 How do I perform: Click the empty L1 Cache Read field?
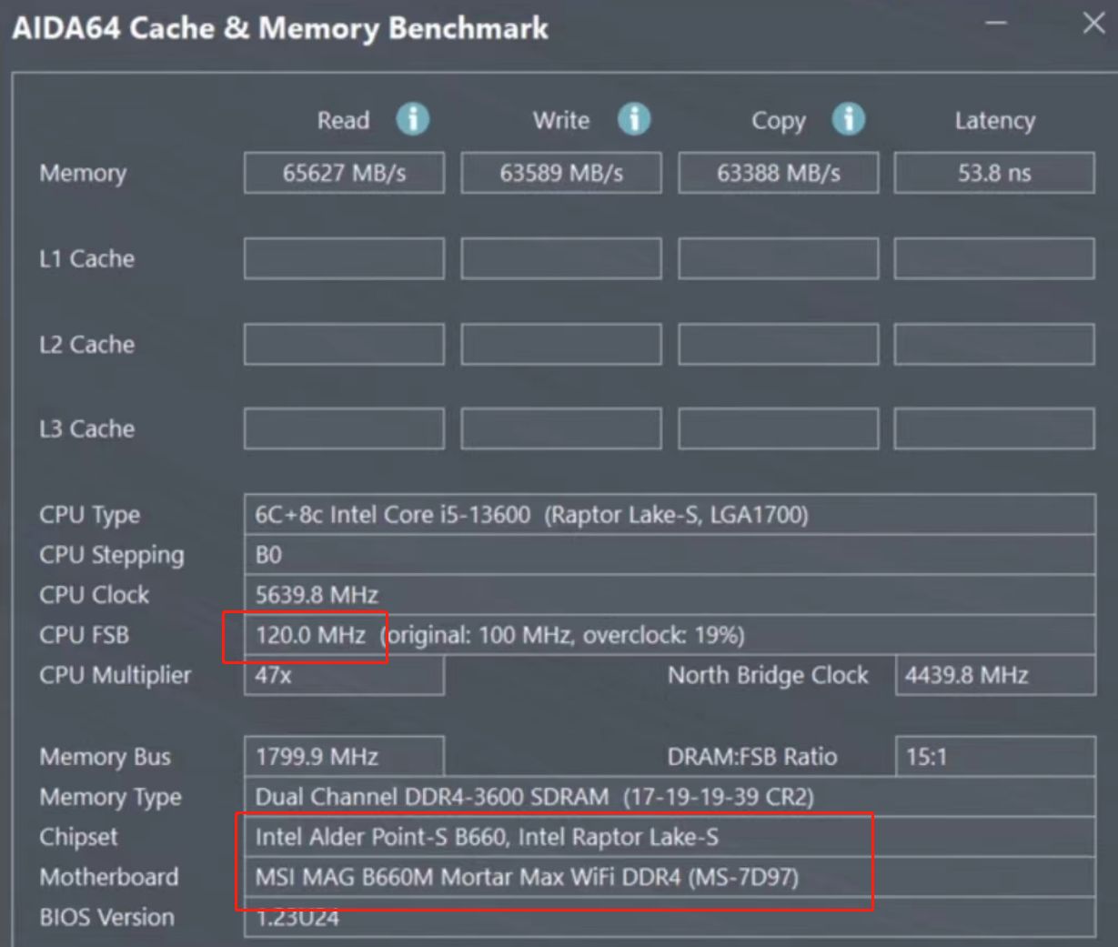click(344, 258)
